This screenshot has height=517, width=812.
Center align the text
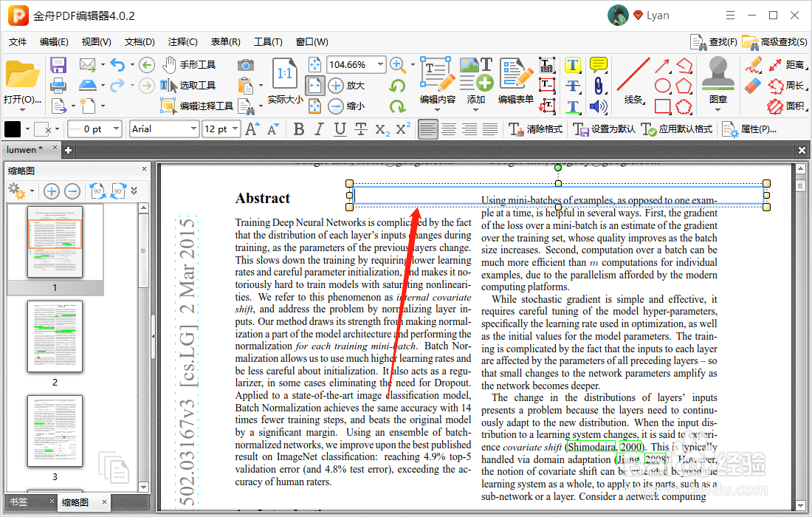449,129
